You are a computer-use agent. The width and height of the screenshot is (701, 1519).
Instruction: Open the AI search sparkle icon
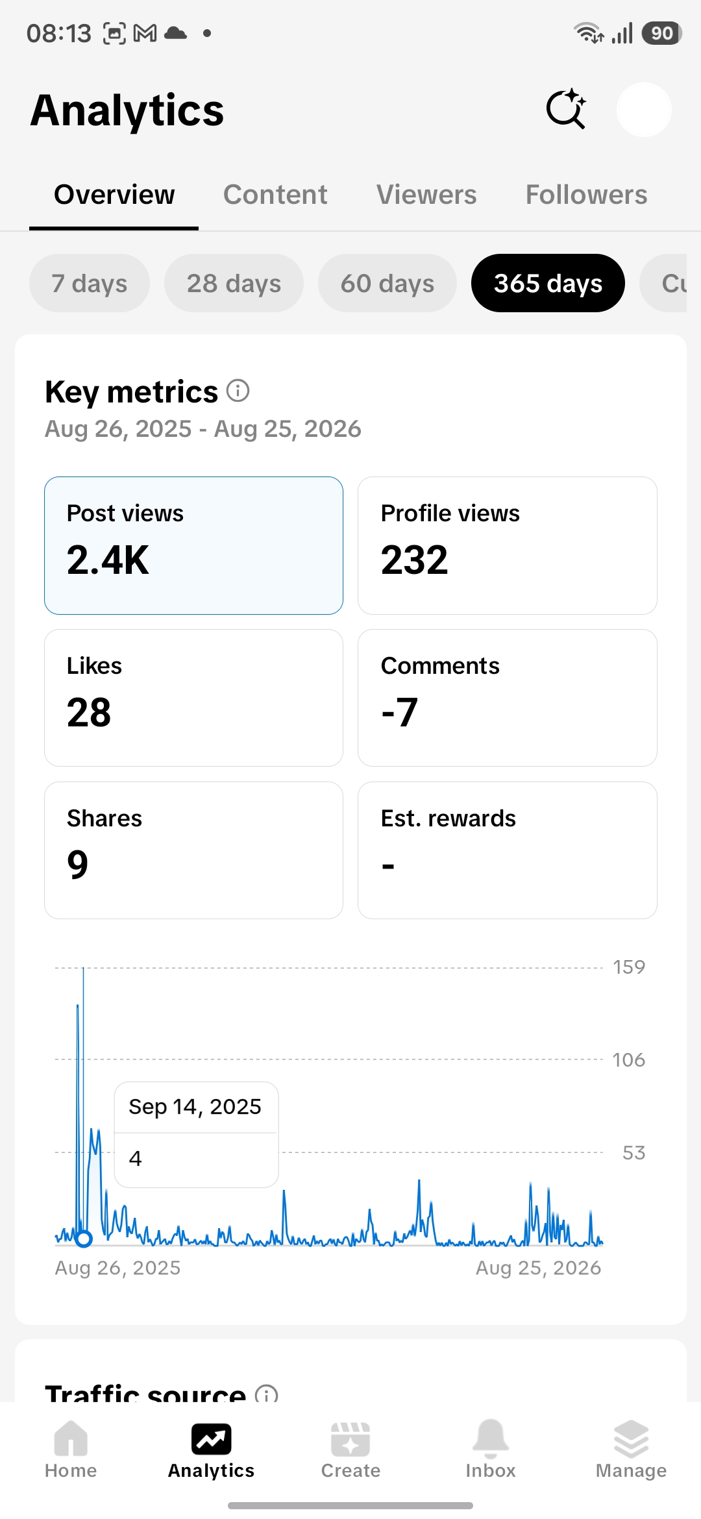[x=566, y=109]
